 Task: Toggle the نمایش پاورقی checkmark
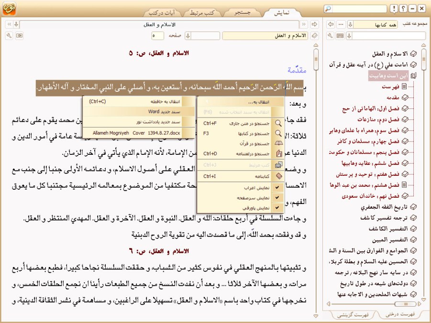point(277,208)
